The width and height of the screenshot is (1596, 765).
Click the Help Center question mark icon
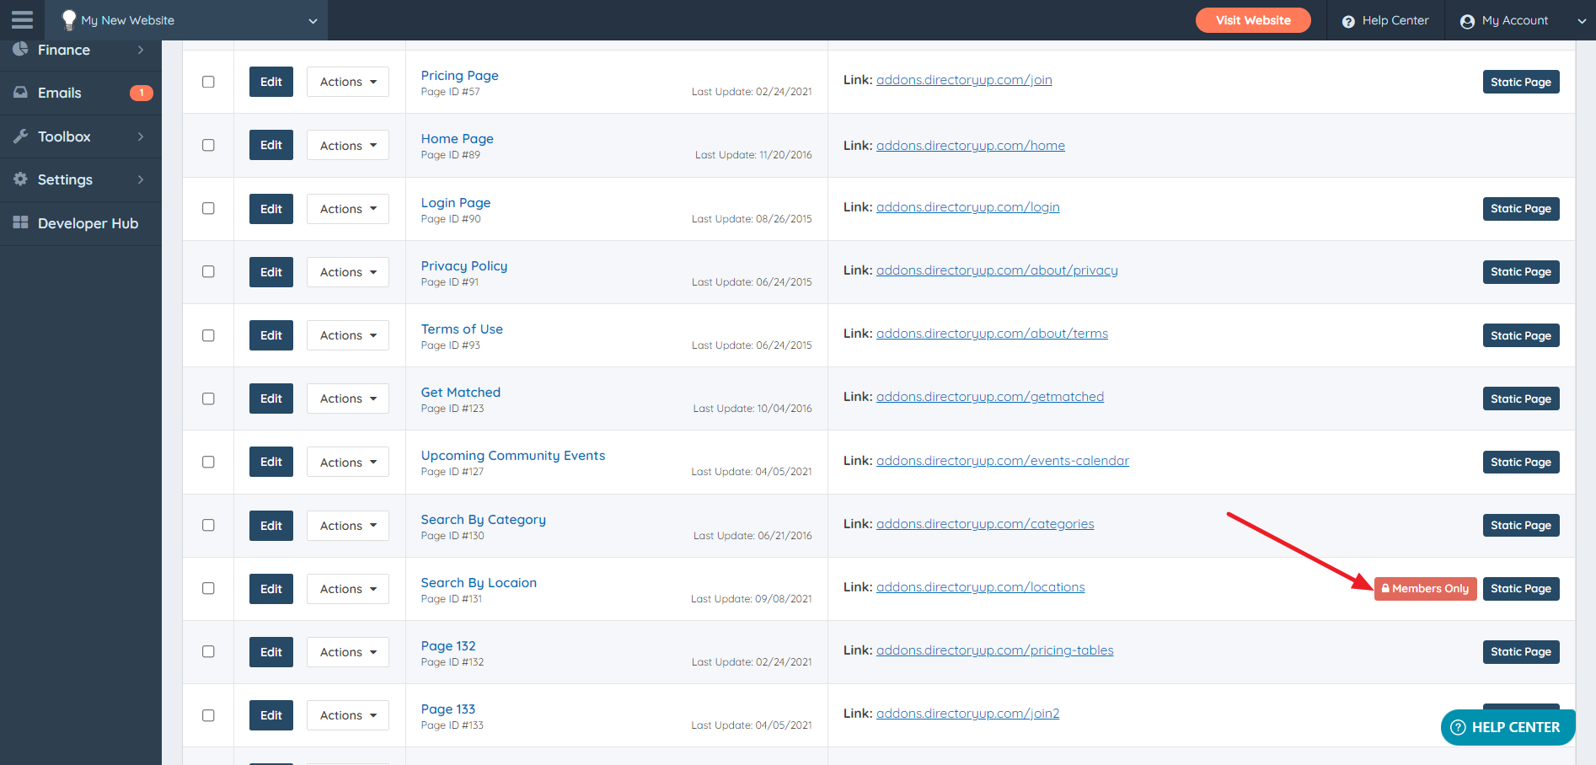(x=1348, y=21)
